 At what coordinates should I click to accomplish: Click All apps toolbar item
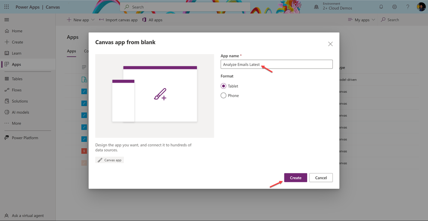[153, 20]
